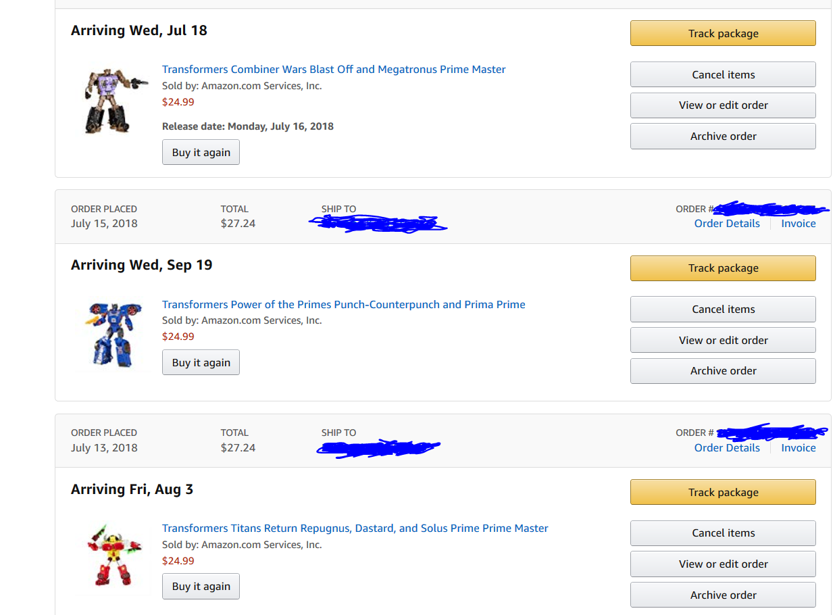
Task: Buy the Repugnus figure again
Action: tap(201, 587)
